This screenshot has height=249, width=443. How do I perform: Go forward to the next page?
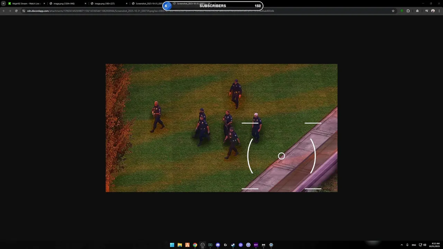(10, 11)
